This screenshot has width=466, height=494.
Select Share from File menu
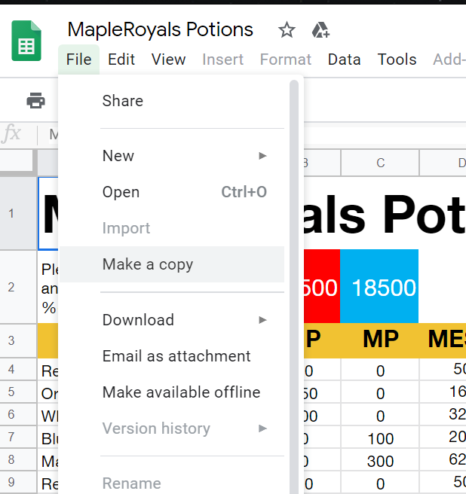pos(123,101)
